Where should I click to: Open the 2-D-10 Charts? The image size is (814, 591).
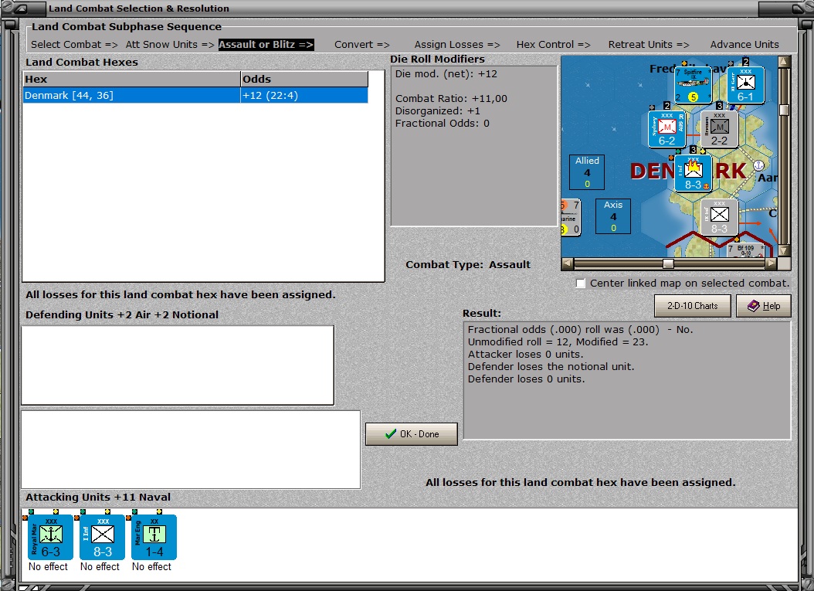pyautogui.click(x=693, y=306)
